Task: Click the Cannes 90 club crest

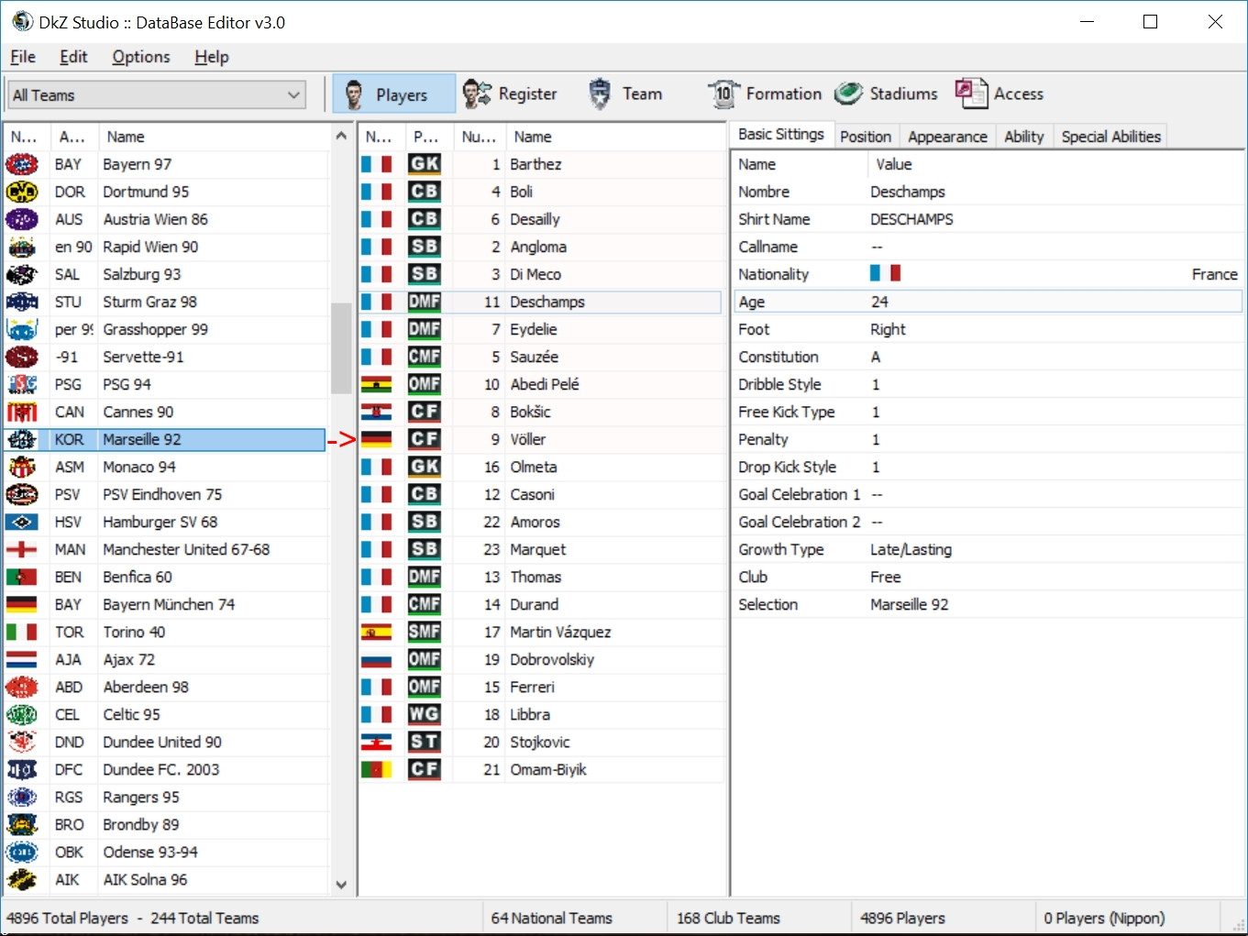Action: coord(22,412)
